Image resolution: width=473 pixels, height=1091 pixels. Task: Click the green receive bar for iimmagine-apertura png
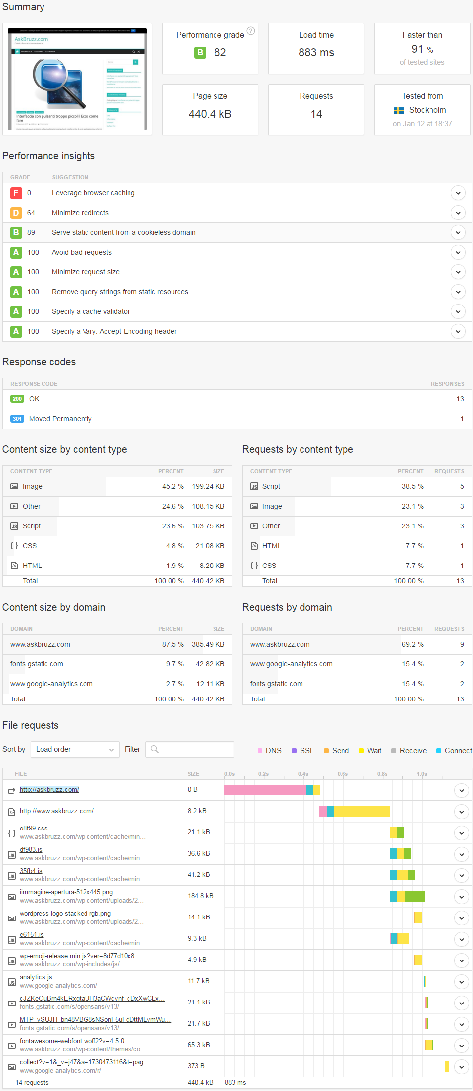pyautogui.click(x=415, y=896)
